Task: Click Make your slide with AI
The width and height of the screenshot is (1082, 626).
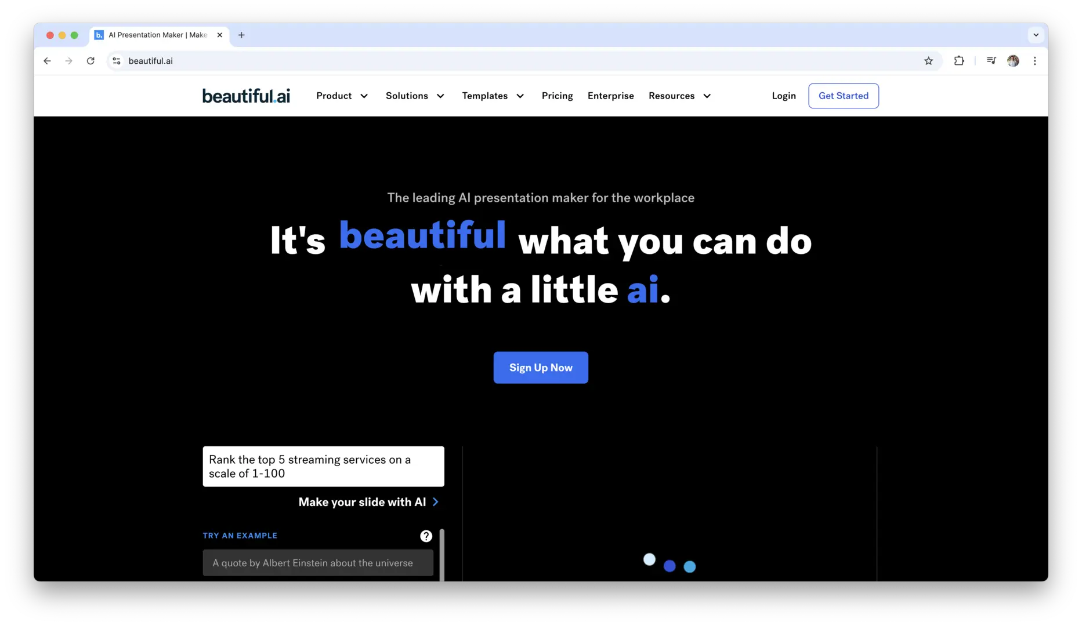Action: point(362,502)
